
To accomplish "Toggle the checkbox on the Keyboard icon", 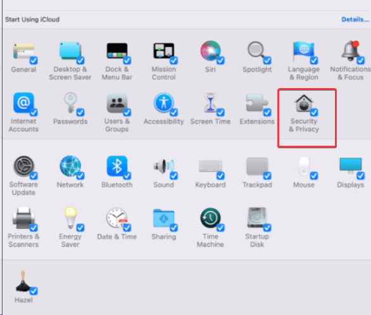I will point(220,176).
